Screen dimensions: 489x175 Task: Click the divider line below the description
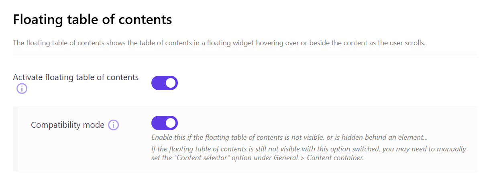[244, 55]
